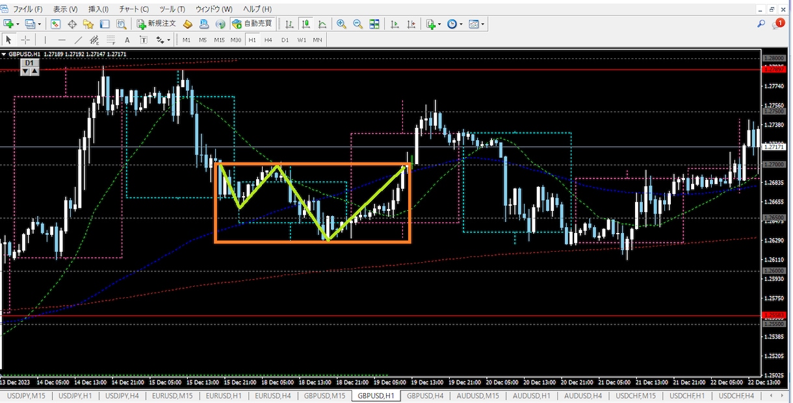Image resolution: width=793 pixels, height=403 pixels.
Task: Zoom in on the chart
Action: [341, 24]
